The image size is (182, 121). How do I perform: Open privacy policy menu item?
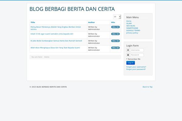pyautogui.click(x=132, y=33)
